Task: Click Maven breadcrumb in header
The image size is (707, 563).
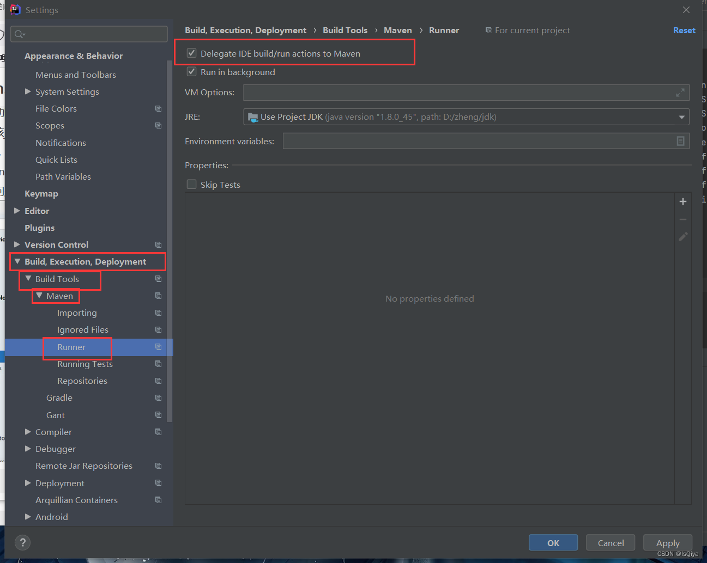Action: pyautogui.click(x=398, y=30)
